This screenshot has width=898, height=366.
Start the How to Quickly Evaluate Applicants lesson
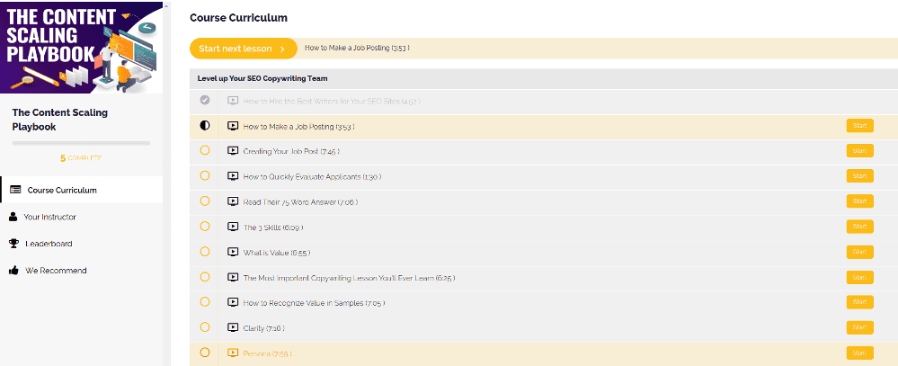click(x=859, y=176)
